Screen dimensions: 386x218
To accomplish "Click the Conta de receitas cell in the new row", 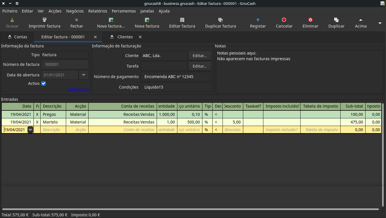I will tap(123, 130).
